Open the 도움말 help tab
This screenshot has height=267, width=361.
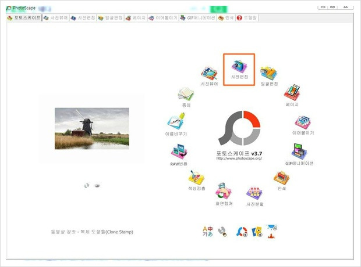[x=247, y=18]
